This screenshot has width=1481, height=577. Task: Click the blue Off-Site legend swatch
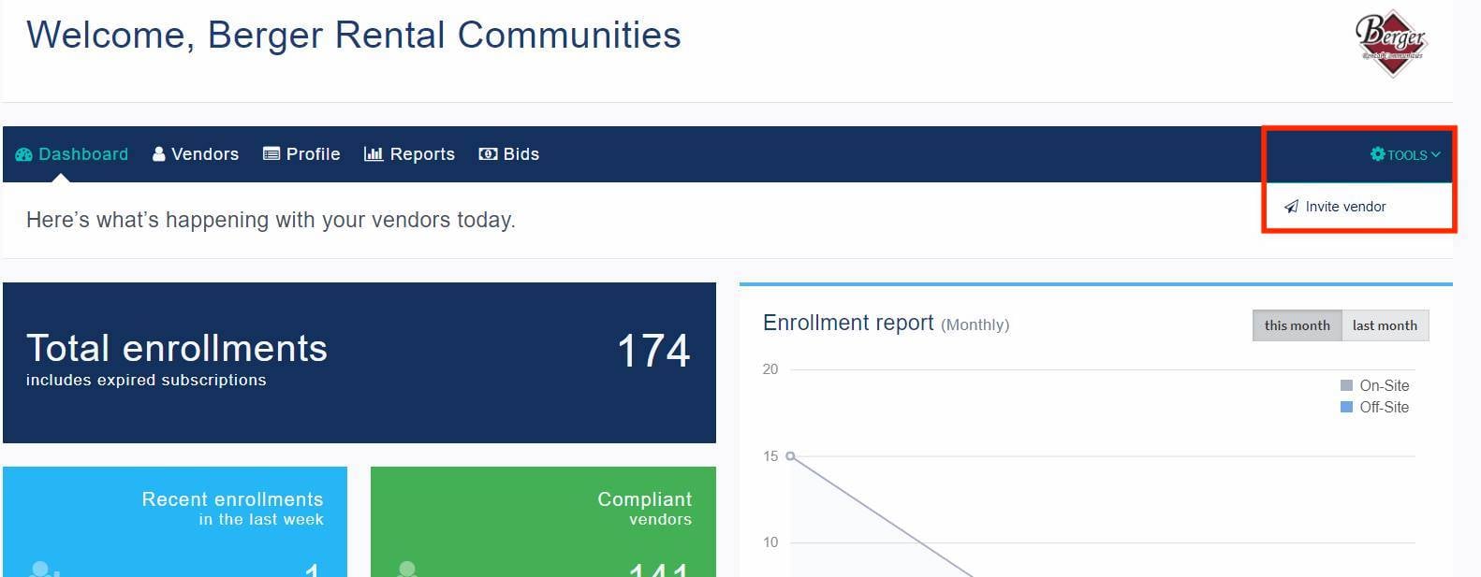[x=1346, y=407]
